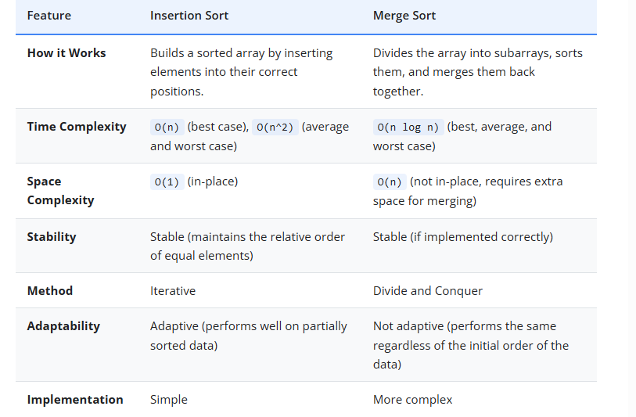The image size is (636, 417).
Task: Click the "Merge Sort" column header
Action: [x=406, y=16]
